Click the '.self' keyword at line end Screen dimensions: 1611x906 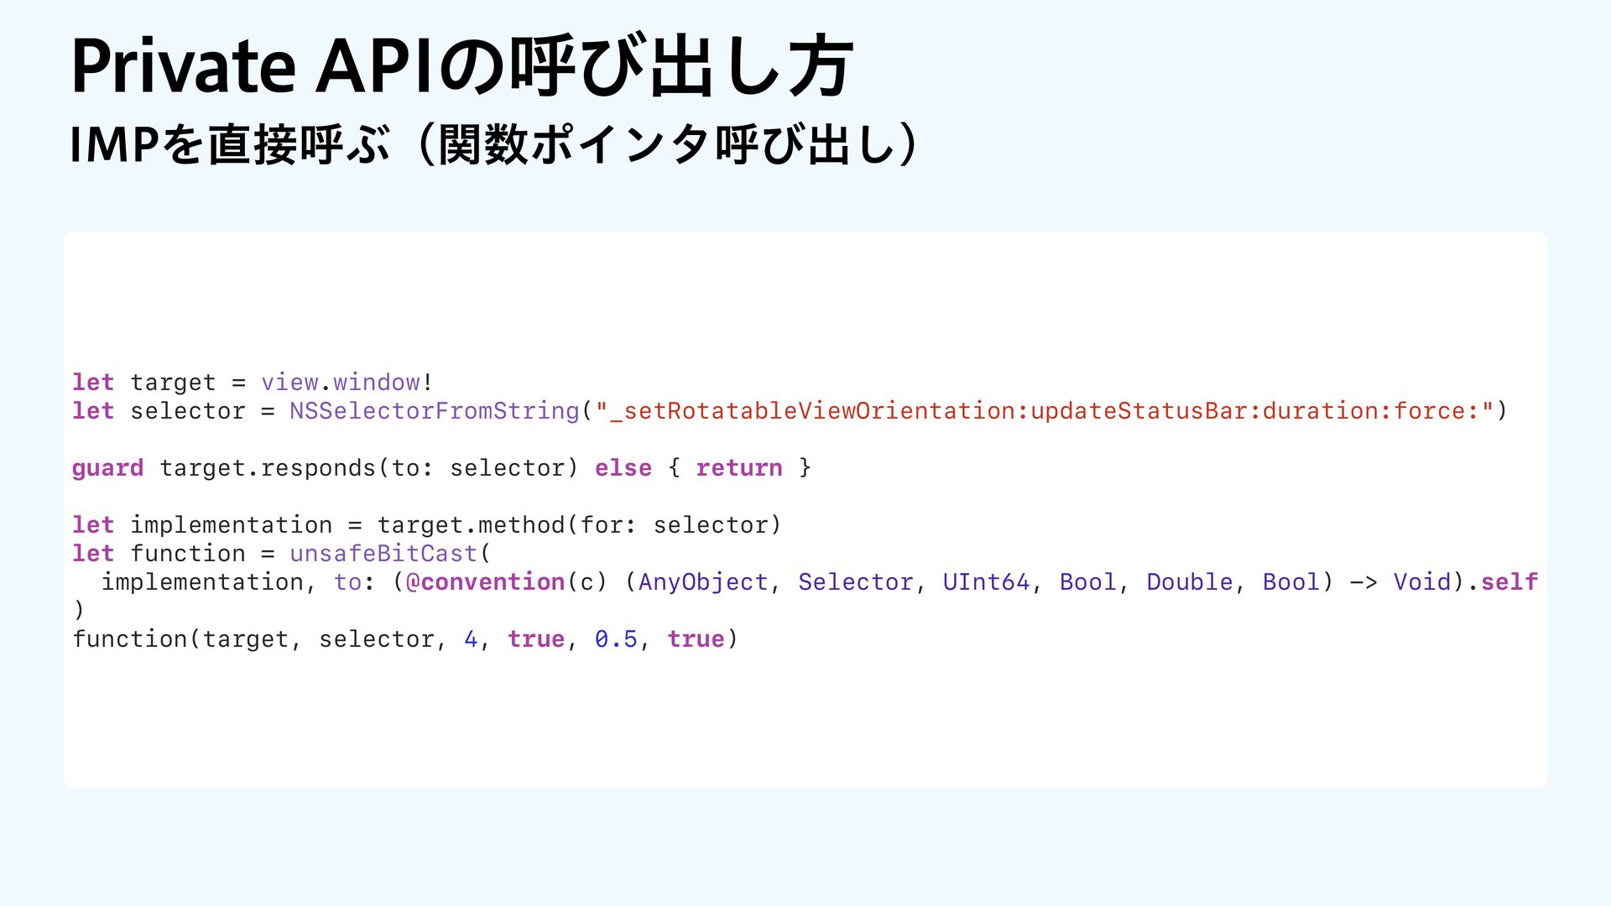pyautogui.click(x=1508, y=582)
